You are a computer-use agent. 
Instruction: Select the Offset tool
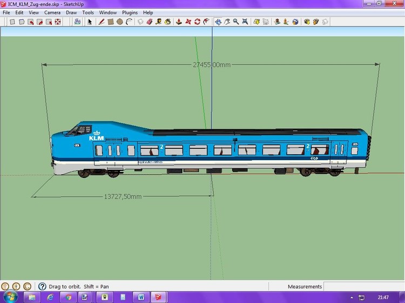coord(206,22)
